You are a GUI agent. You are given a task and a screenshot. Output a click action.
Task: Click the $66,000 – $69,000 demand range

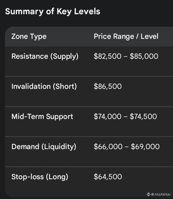(x=127, y=146)
